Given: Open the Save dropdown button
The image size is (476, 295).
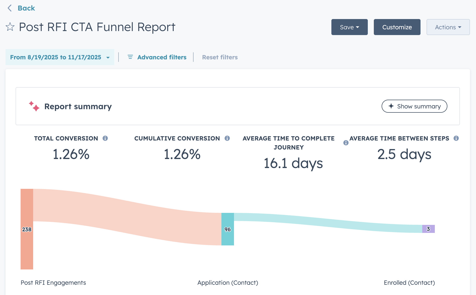Looking at the screenshot, I should coord(349,27).
